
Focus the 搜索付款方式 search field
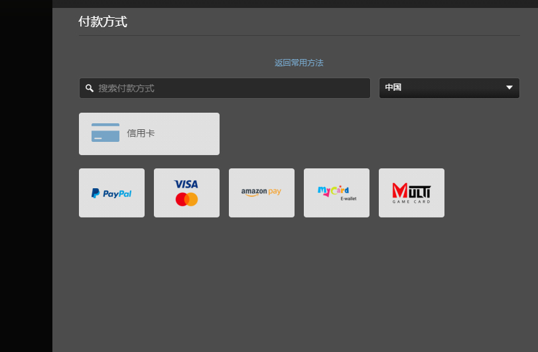(x=225, y=88)
